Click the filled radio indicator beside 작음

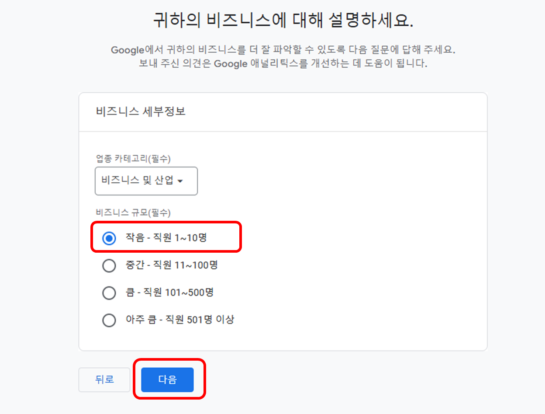click(109, 237)
